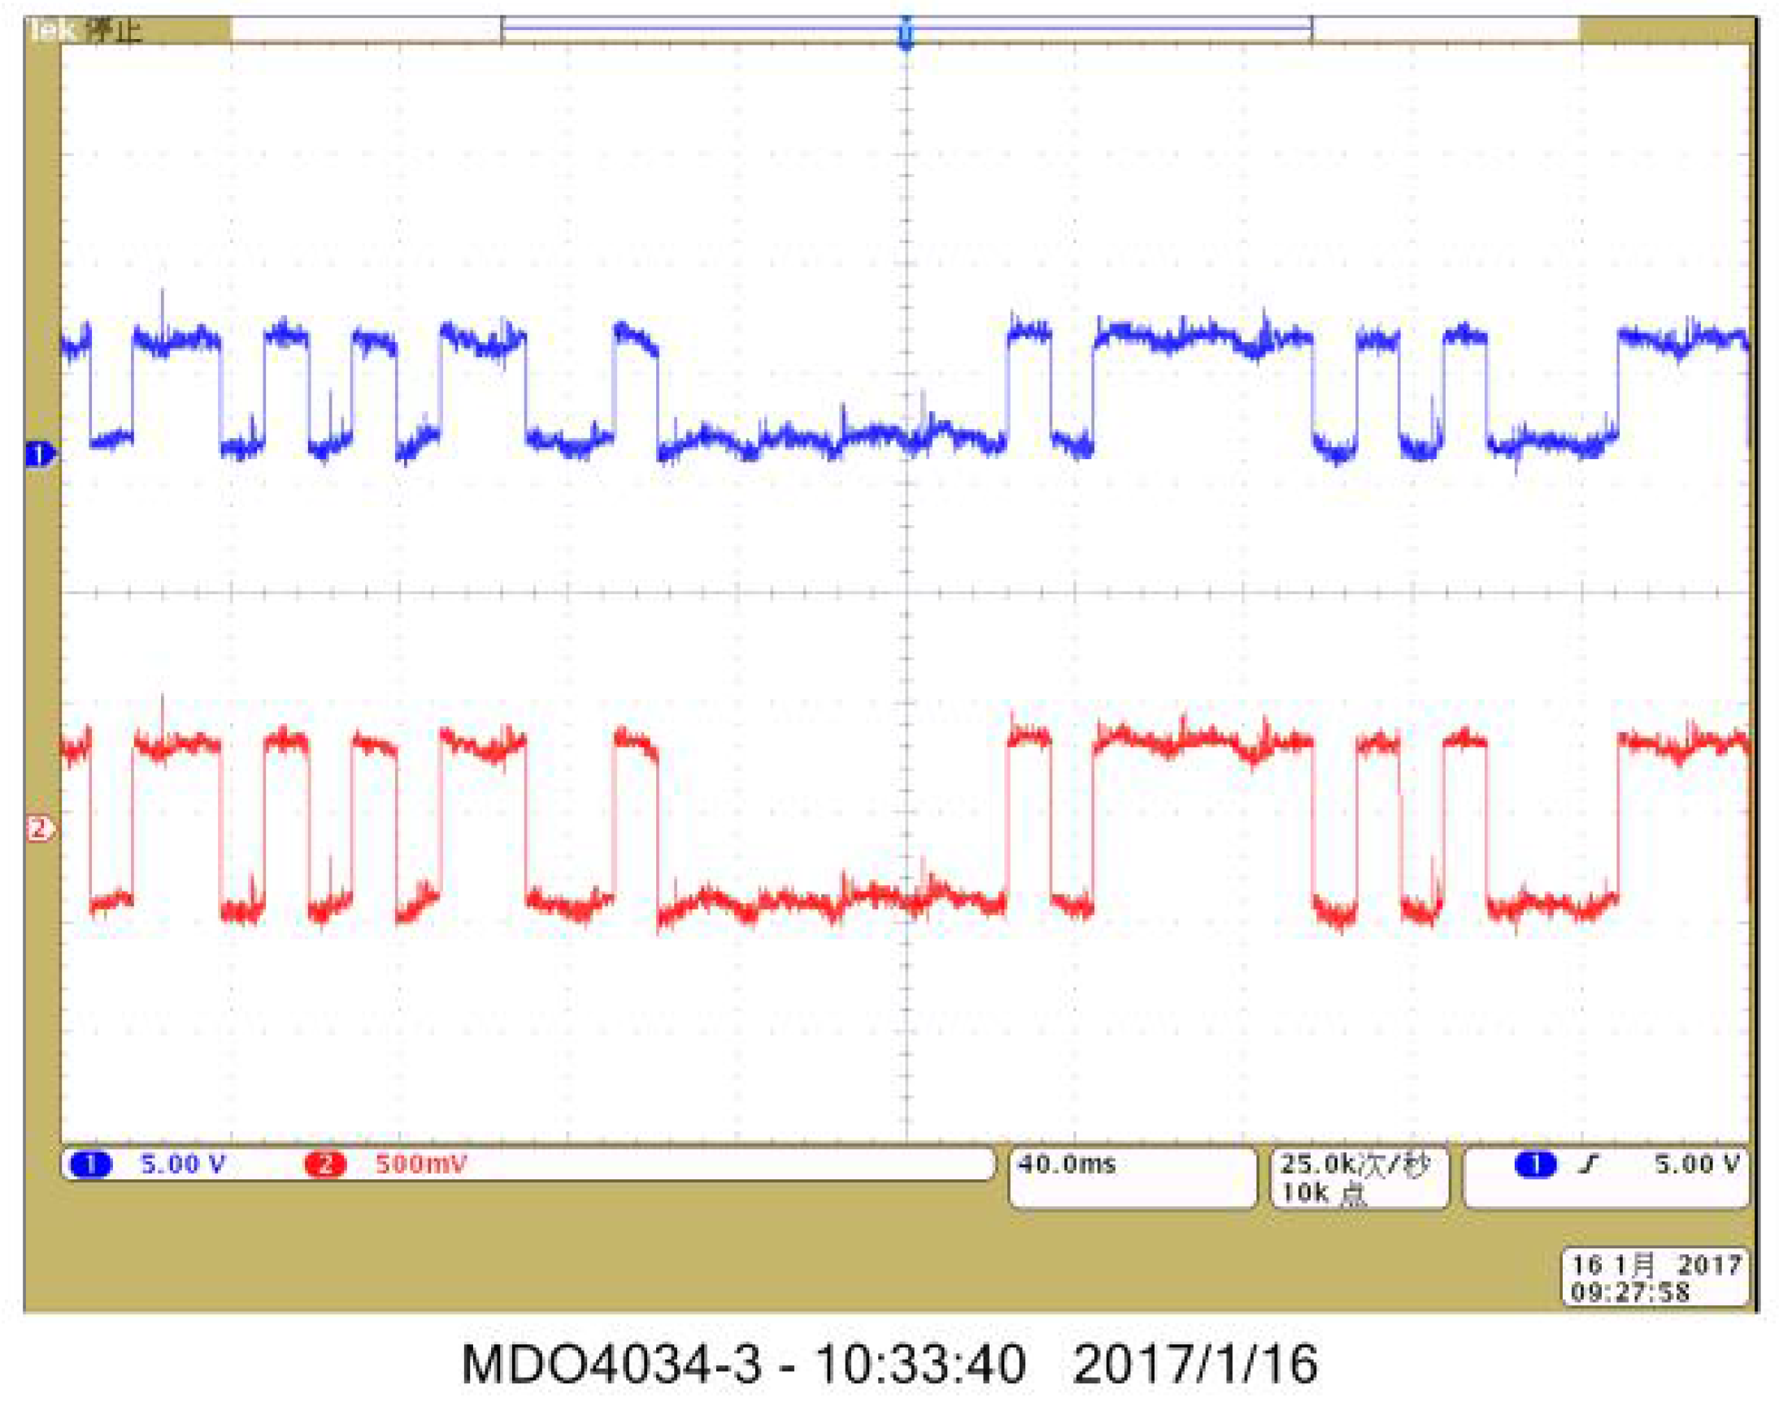
Task: Click the blue channel 1 ground marker
Action: click(x=39, y=455)
